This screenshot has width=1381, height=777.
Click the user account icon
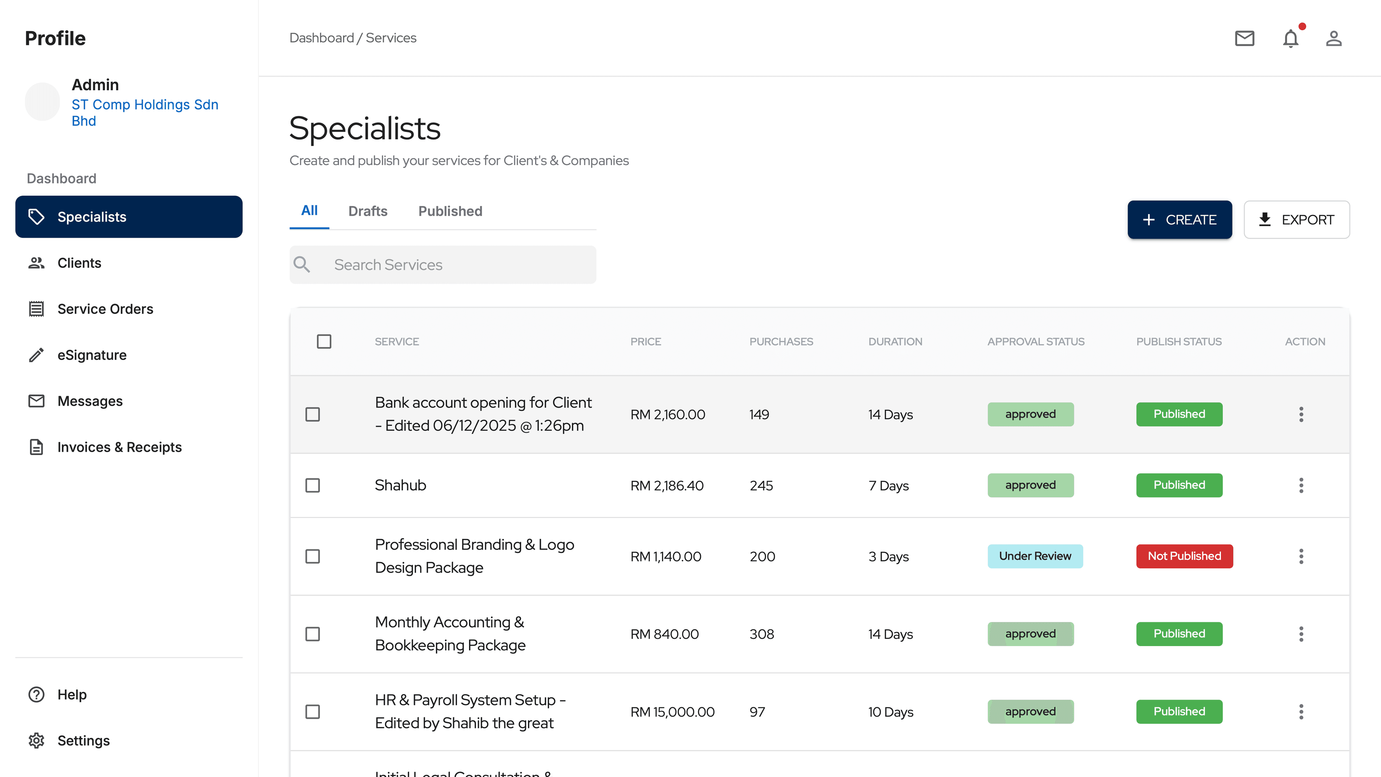1334,38
